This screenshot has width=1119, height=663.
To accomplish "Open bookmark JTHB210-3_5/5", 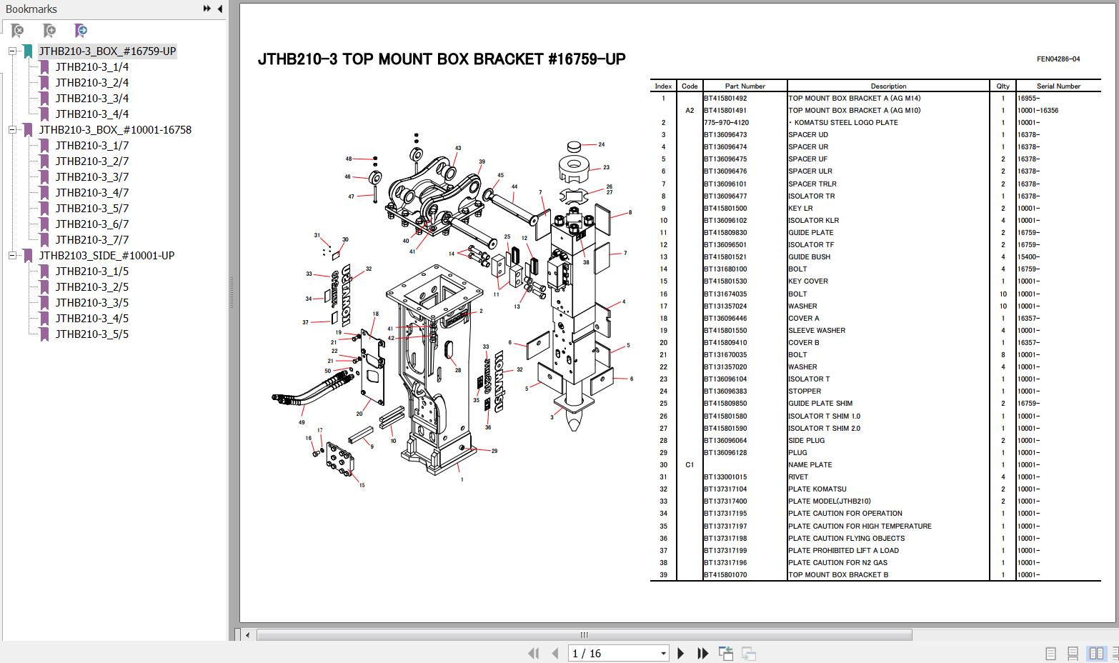I will point(92,334).
